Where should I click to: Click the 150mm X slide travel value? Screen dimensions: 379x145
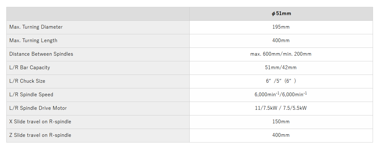point(281,122)
